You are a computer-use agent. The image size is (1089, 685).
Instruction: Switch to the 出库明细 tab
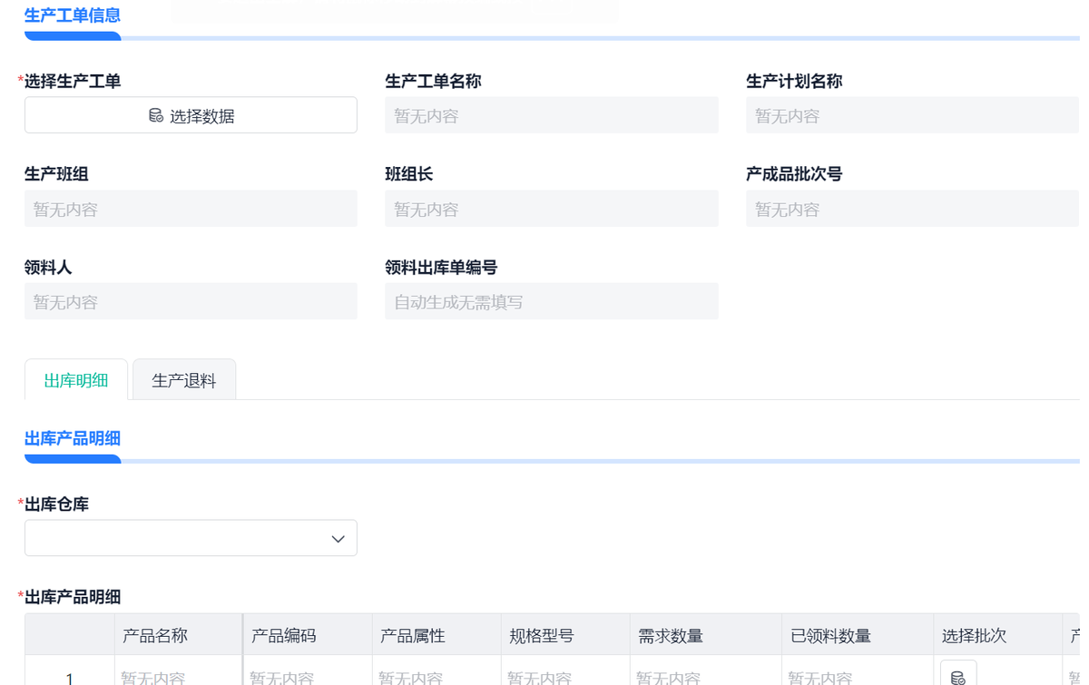tap(76, 381)
